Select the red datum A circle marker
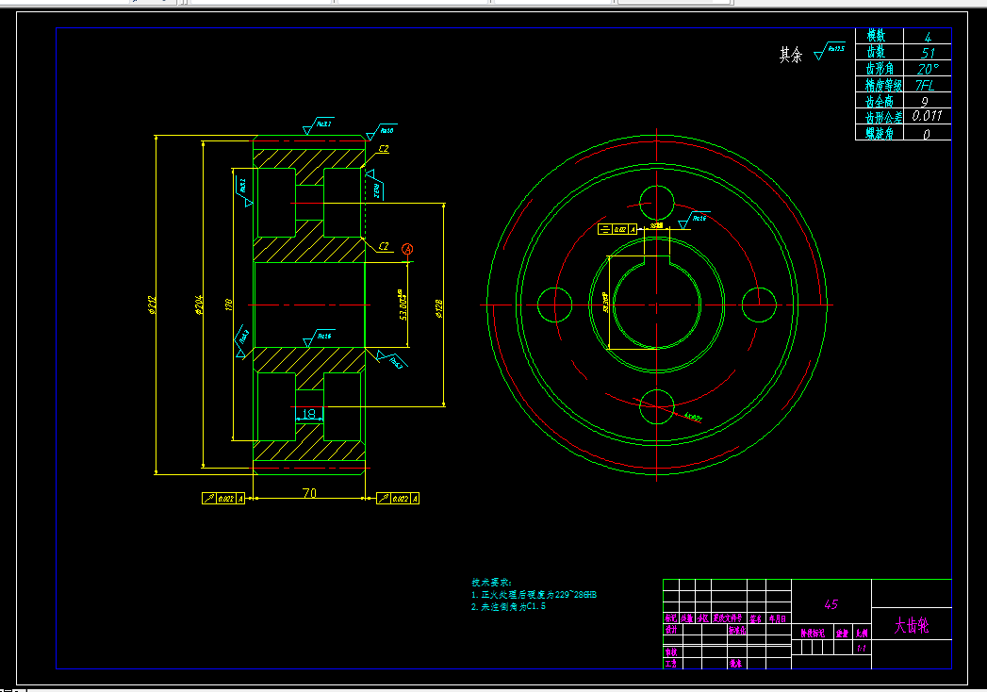Viewport: 987px width, 692px height. coord(407,249)
